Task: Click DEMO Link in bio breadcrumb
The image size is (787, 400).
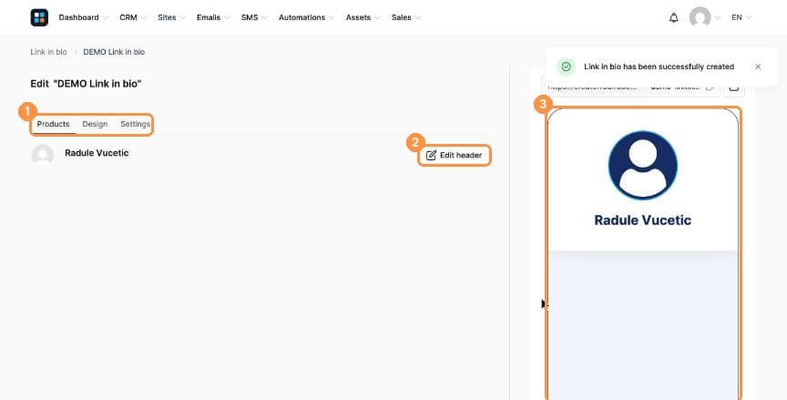Action: pyautogui.click(x=114, y=52)
